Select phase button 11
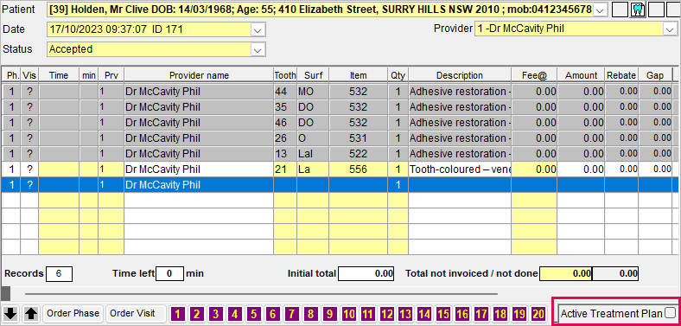Image resolution: width=681 pixels, height=326 pixels. [367, 314]
